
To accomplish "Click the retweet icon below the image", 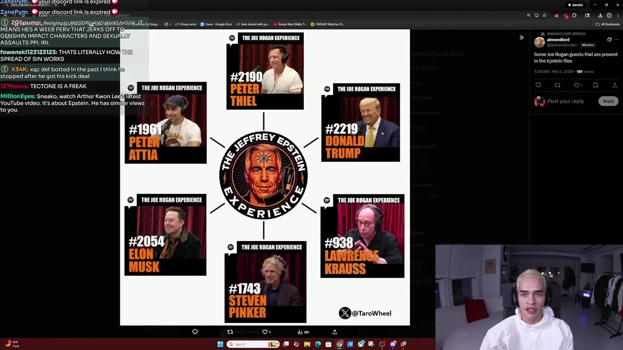I will [x=230, y=332].
